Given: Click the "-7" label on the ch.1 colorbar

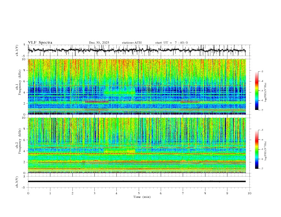Looking at the screenshot, I should point(261,110).
